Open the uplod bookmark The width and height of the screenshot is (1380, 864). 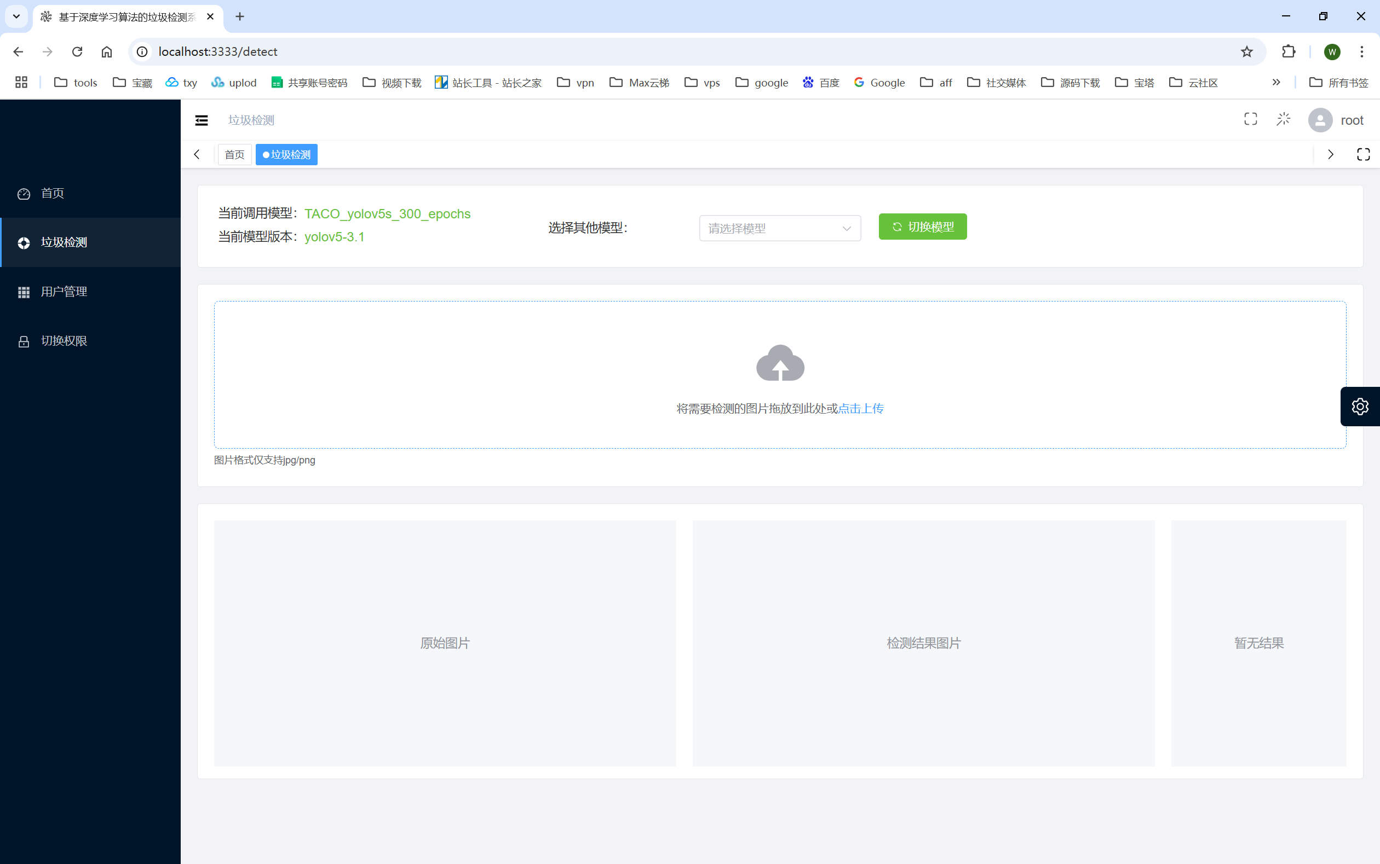[x=233, y=82]
